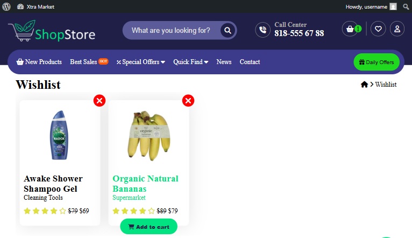Image resolution: width=412 pixels, height=238 pixels.
Task: Open the shopping cart basket icon
Action: [350, 29]
